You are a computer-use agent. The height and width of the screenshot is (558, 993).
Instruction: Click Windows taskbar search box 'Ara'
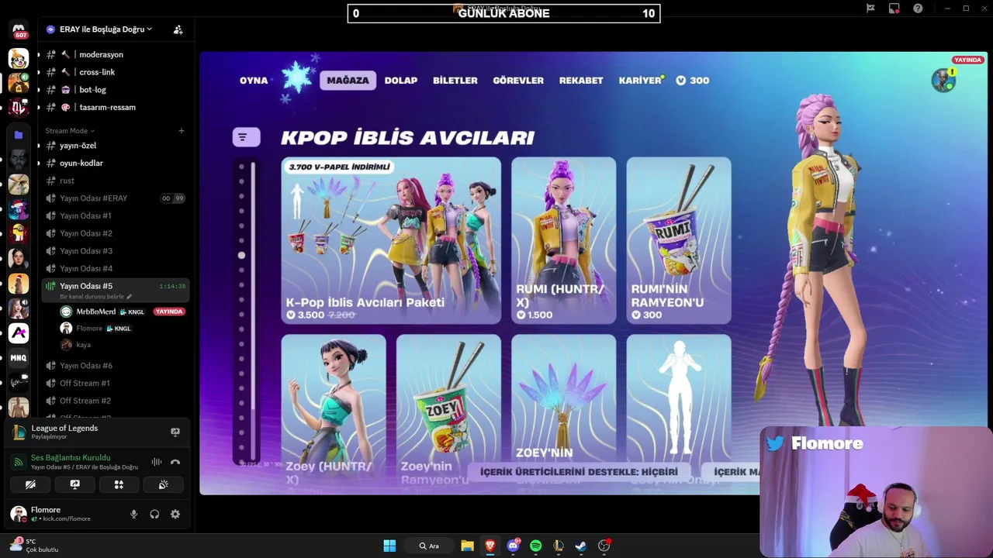429,546
